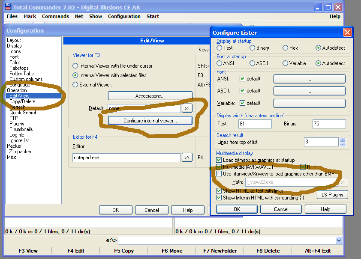The image size is (361, 259).
Task: Open browse button next to Default viewer field
Action: [187, 108]
